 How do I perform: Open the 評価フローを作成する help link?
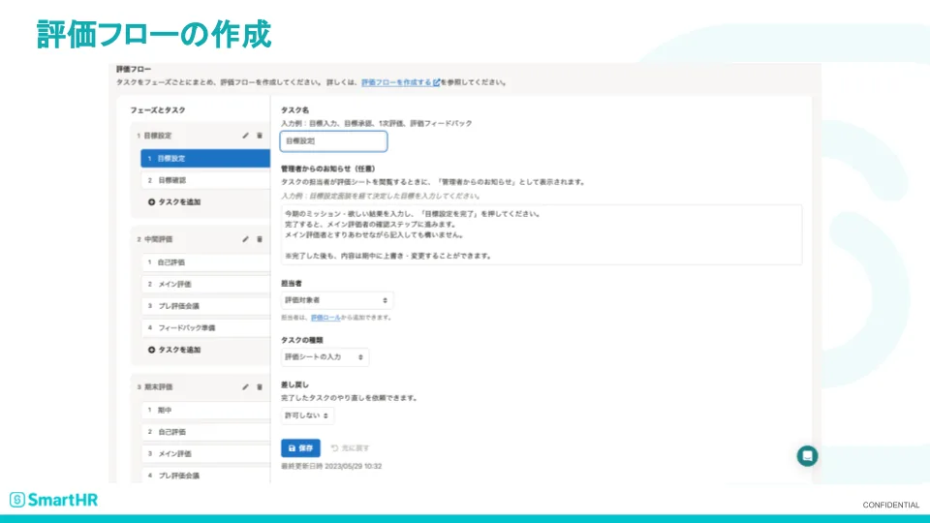coord(401,82)
